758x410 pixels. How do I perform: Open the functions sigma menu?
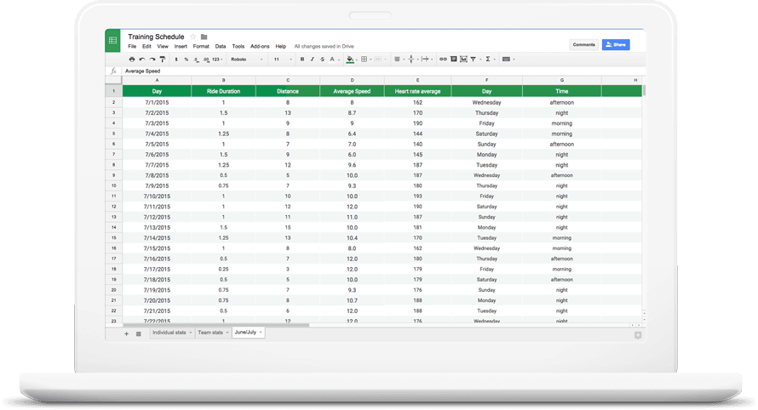pos(488,60)
